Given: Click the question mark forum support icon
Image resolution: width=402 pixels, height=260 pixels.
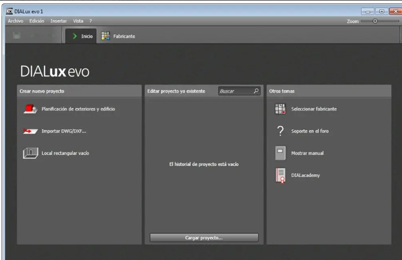Looking at the screenshot, I should click(281, 131).
